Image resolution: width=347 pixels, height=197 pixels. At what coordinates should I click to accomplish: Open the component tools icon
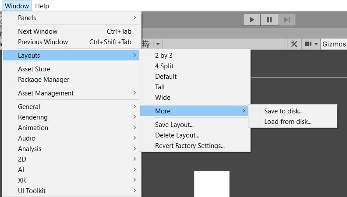click(294, 44)
